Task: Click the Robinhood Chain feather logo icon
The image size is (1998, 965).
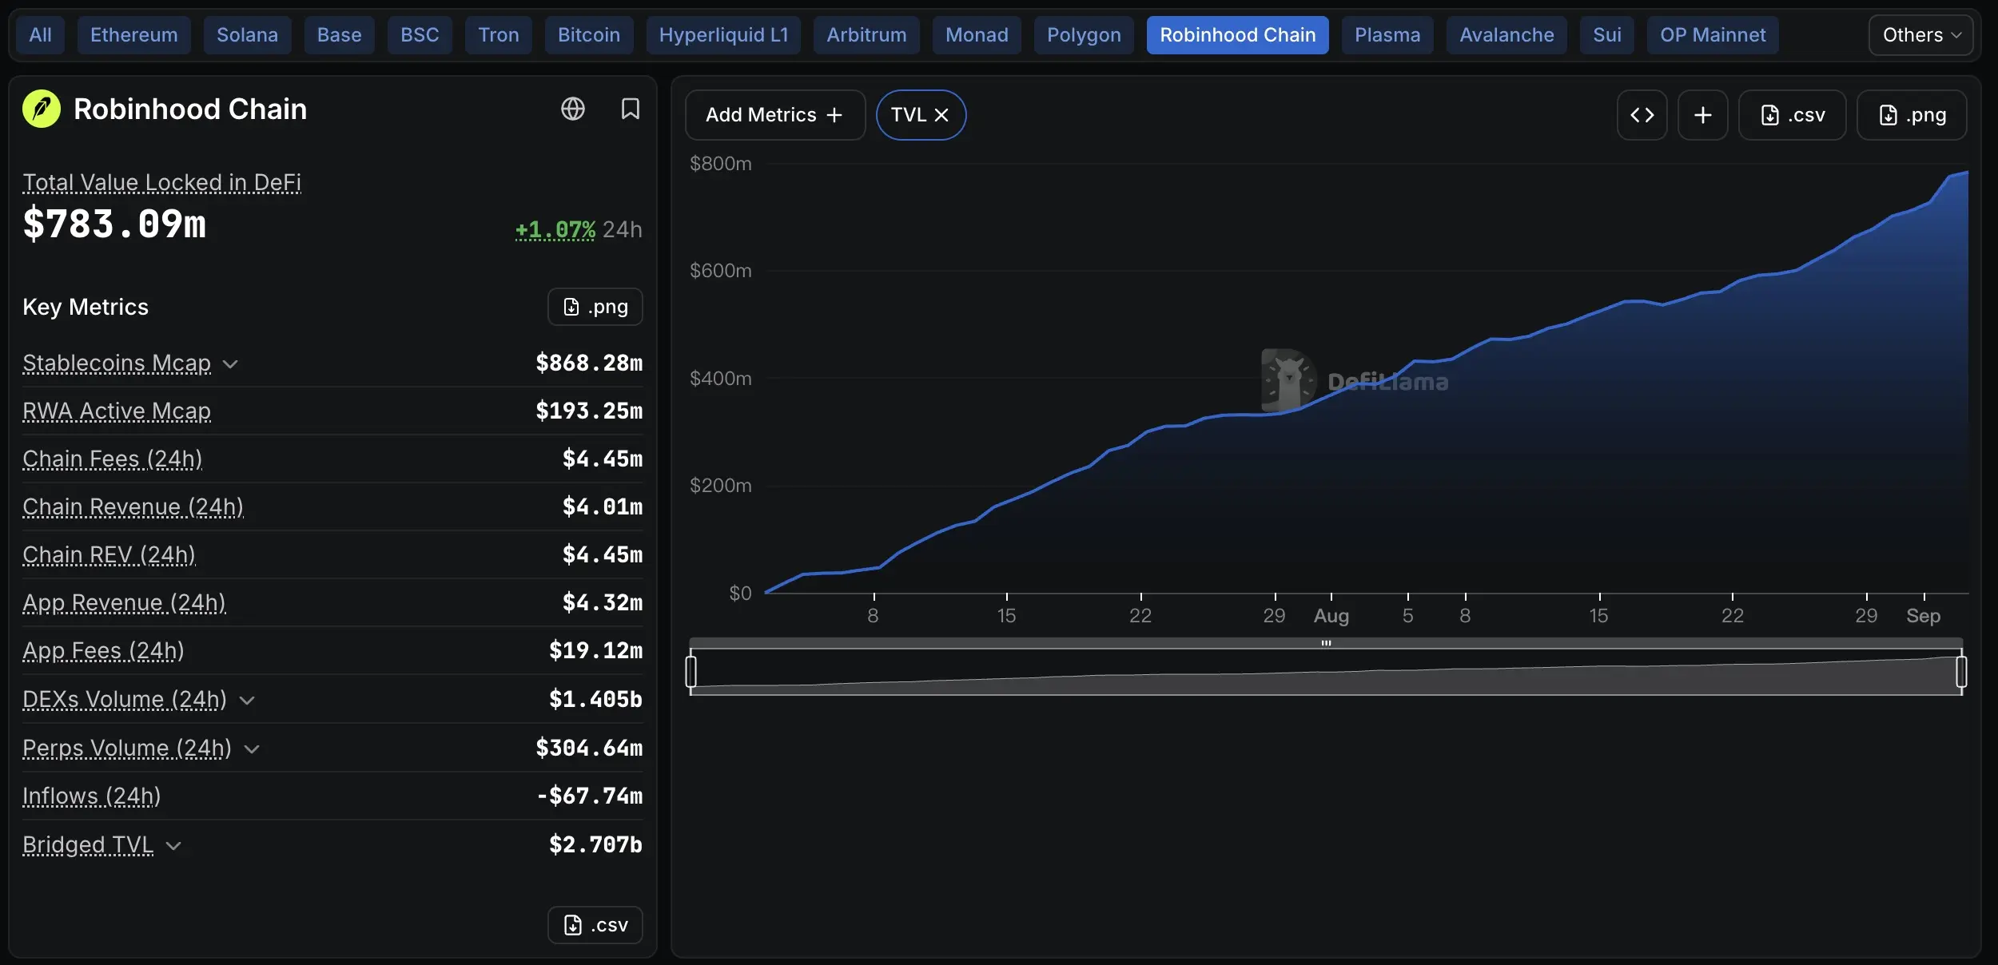Action: point(42,109)
